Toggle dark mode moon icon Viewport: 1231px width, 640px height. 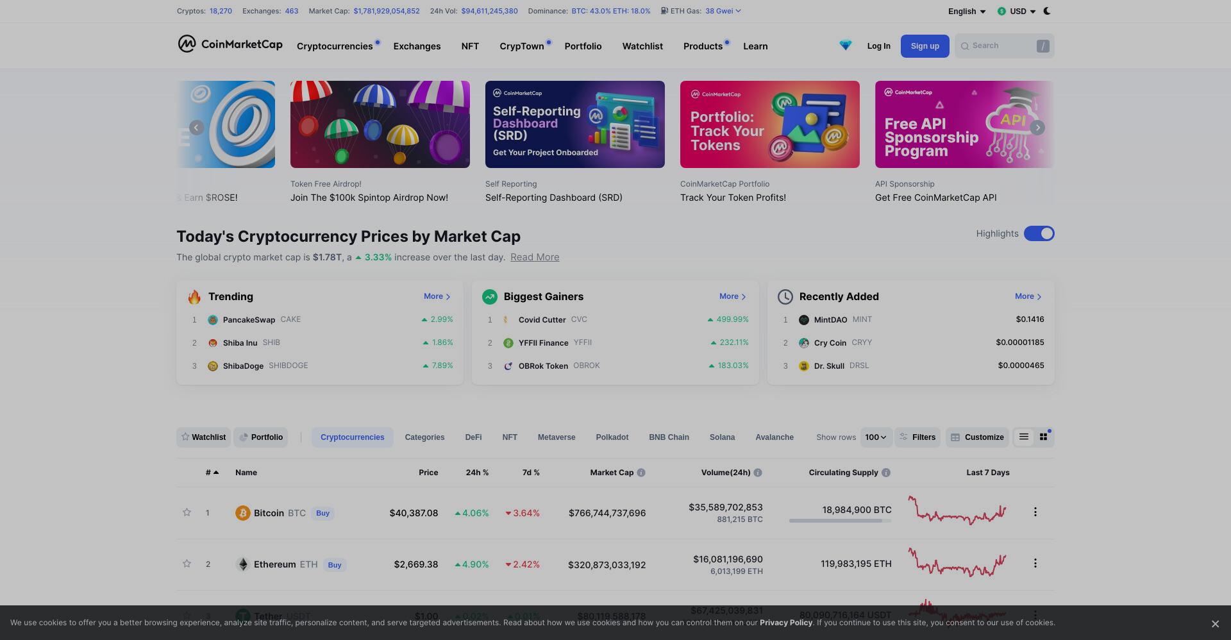click(1047, 11)
